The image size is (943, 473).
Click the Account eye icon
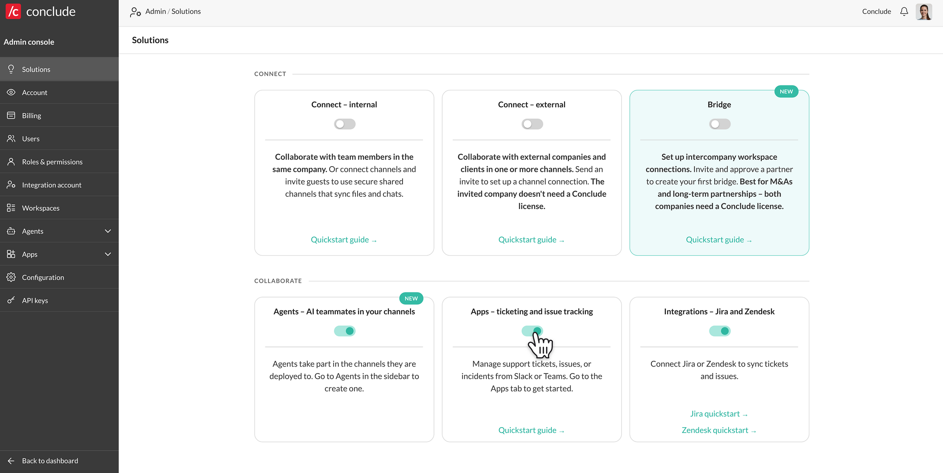coord(11,92)
